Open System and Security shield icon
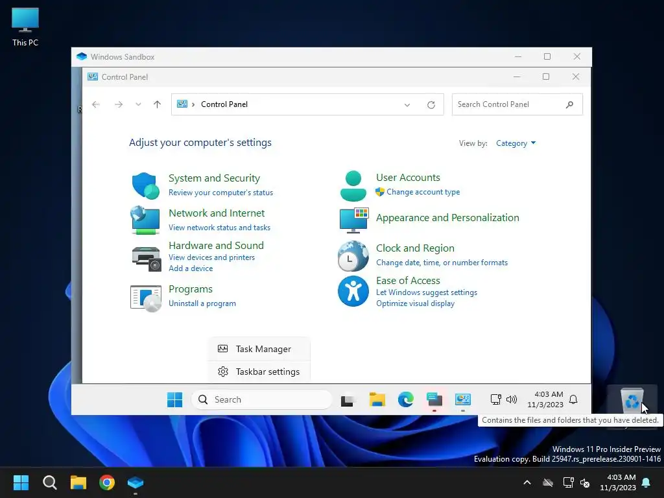 point(145,185)
